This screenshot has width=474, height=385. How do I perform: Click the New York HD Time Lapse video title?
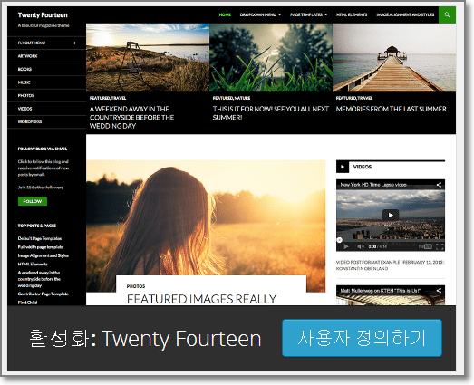(373, 185)
